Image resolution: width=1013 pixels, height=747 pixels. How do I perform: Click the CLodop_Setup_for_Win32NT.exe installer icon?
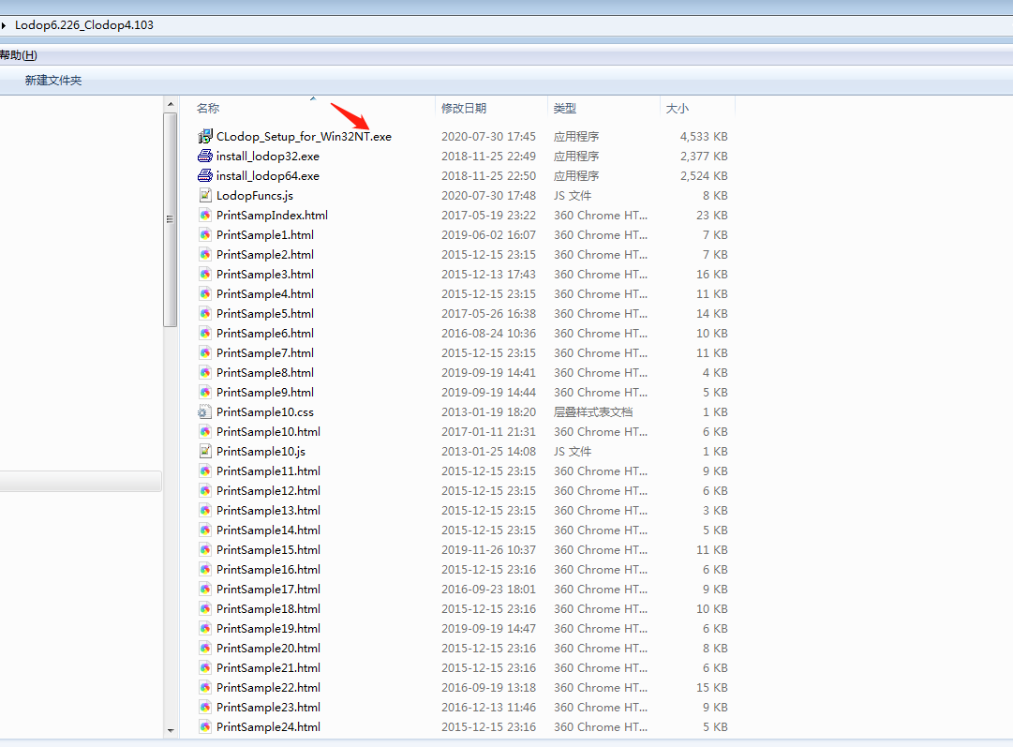[x=205, y=136]
